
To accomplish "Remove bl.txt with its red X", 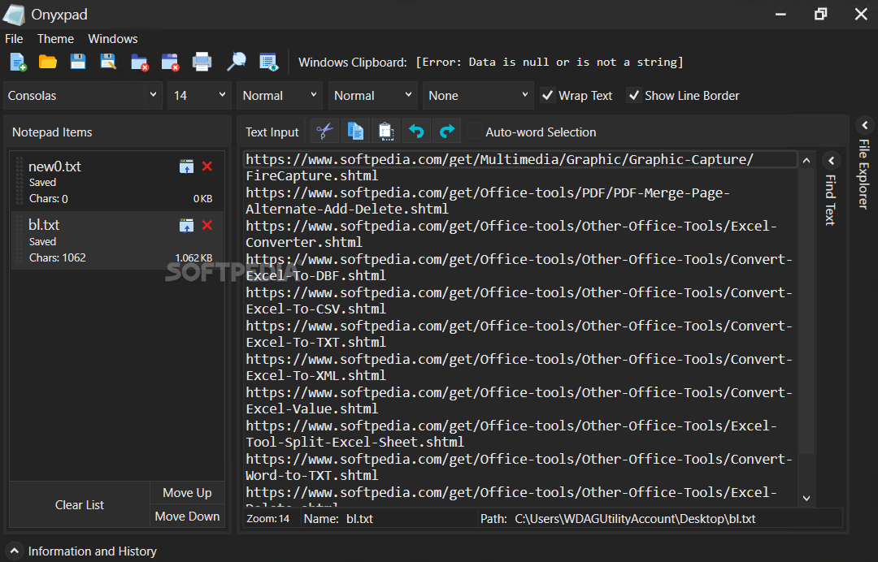I will pyautogui.click(x=207, y=225).
